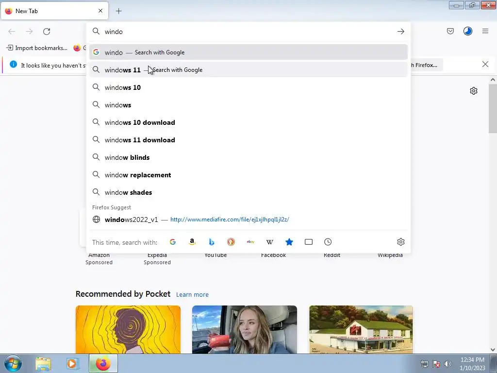Search this time with Bing icon

click(x=212, y=242)
